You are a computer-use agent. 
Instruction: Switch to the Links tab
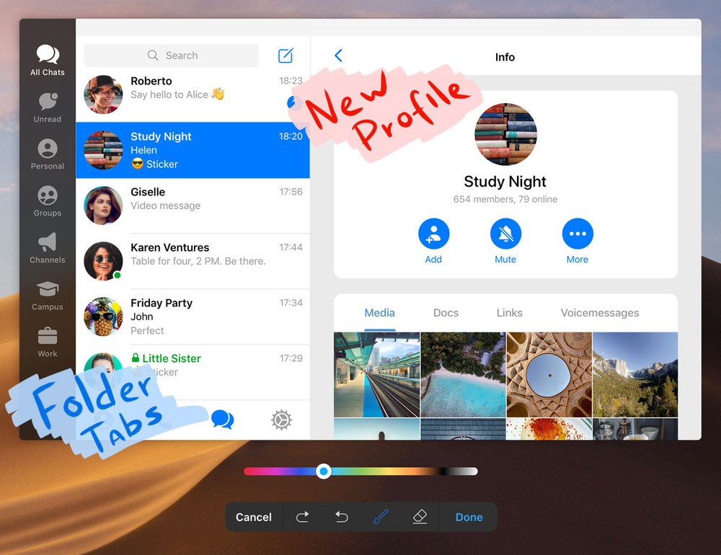[509, 313]
